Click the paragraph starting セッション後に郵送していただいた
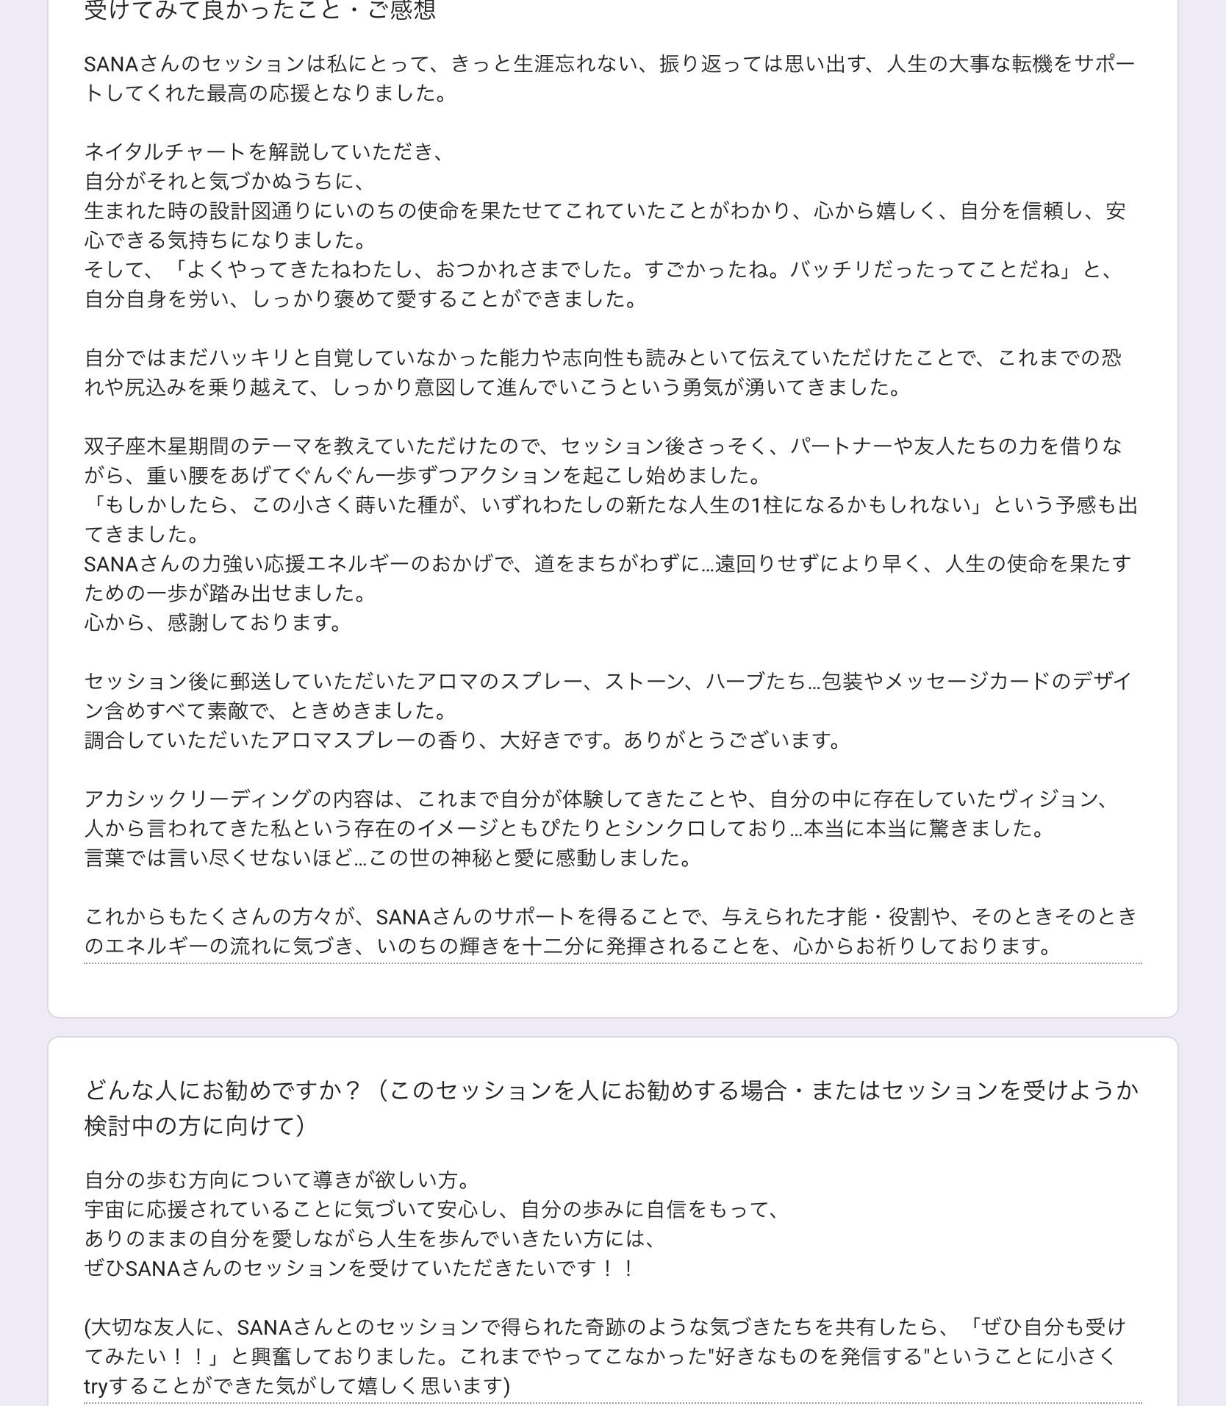The image size is (1226, 1406). pos(608,696)
